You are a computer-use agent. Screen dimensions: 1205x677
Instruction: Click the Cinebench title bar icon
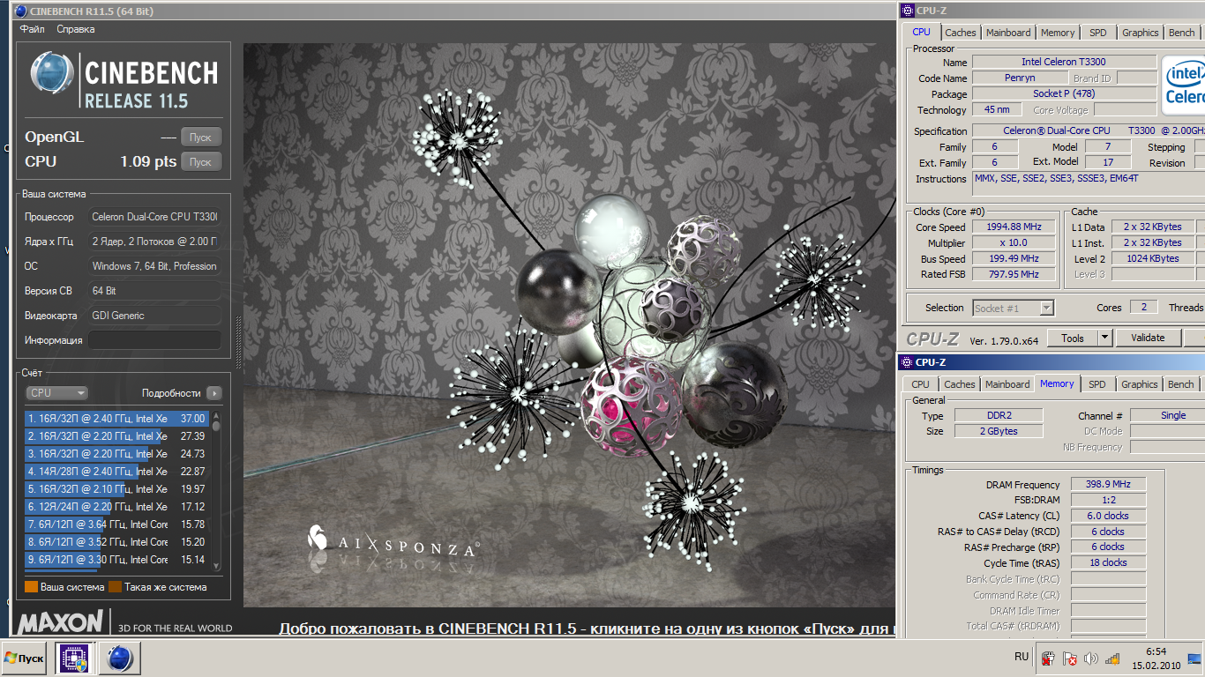[20, 11]
